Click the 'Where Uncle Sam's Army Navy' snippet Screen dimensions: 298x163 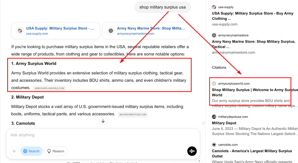tap(252, 162)
